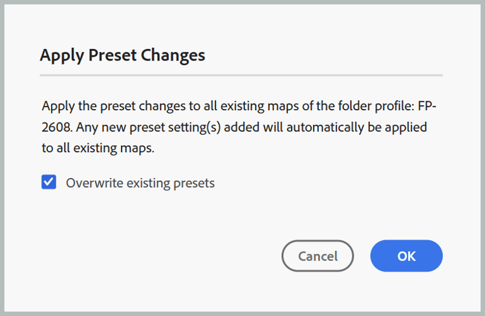
Task: Click the 'Overwrite existing presets' label text
Action: [x=140, y=183]
